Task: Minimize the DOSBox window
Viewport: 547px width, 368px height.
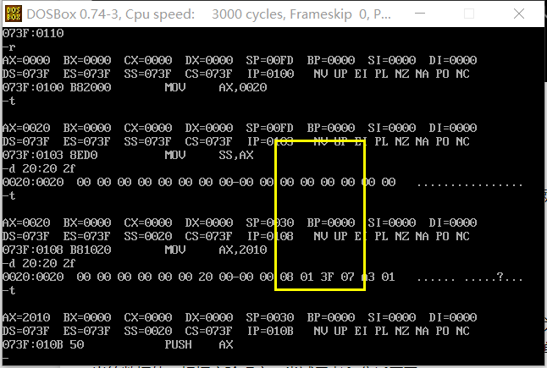Action: [x=420, y=14]
